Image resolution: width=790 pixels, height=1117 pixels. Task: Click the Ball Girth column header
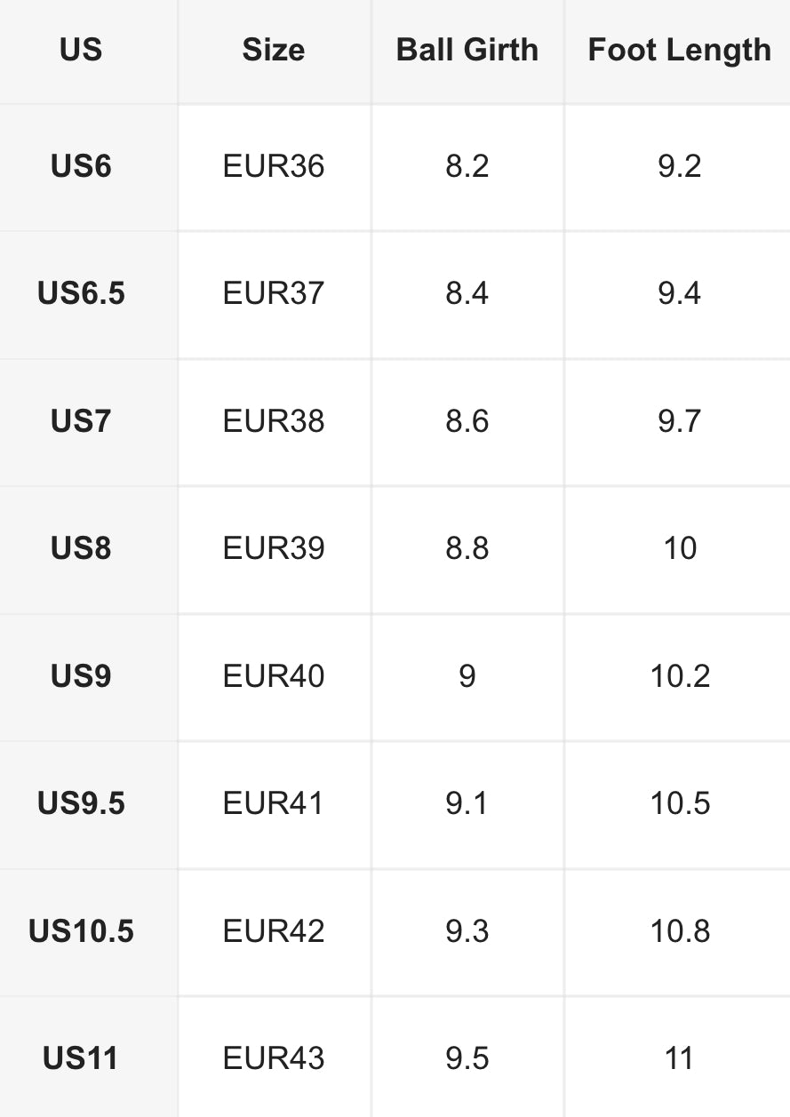tap(467, 50)
